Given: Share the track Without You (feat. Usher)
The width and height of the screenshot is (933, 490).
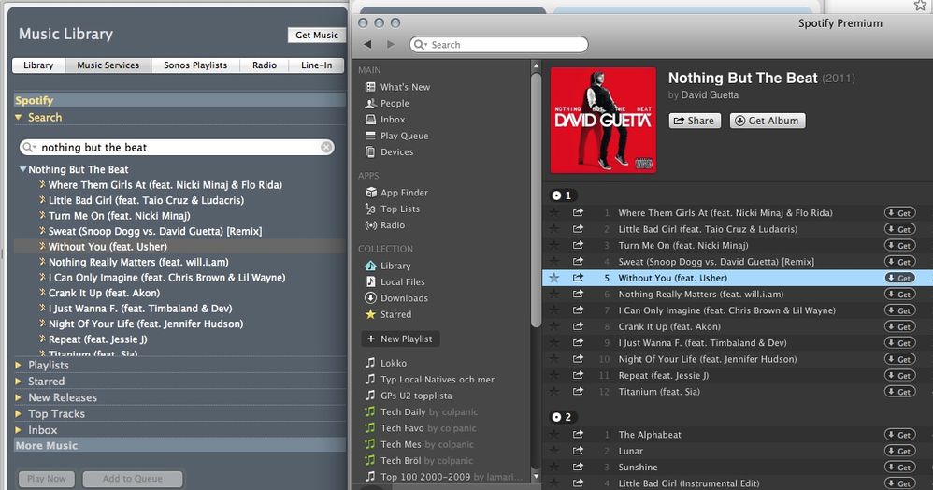Looking at the screenshot, I should point(578,278).
